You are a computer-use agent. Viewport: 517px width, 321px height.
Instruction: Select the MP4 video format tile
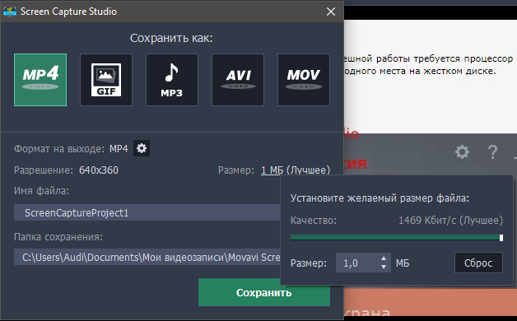40,80
